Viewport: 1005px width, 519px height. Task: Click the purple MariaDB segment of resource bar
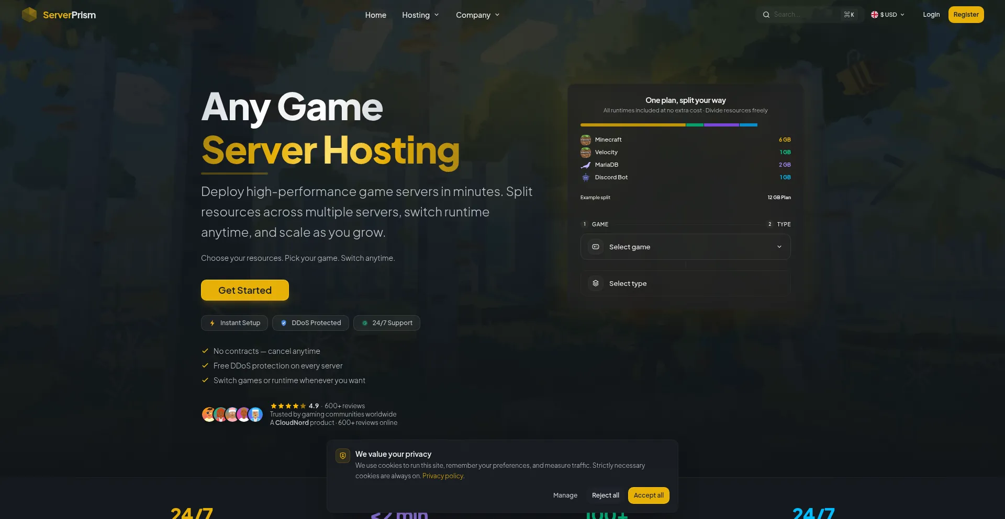click(x=721, y=125)
